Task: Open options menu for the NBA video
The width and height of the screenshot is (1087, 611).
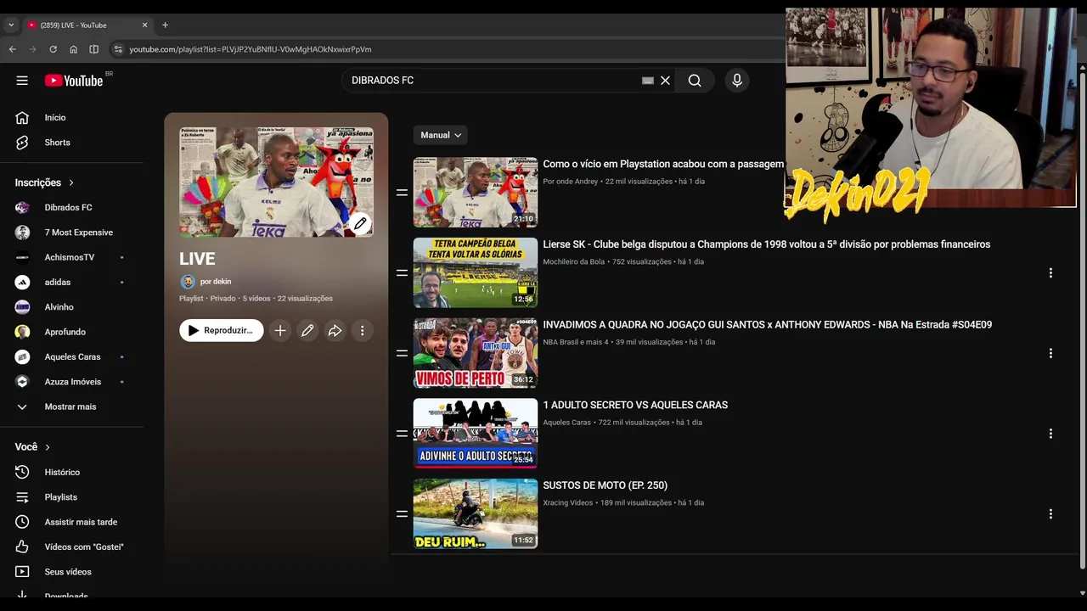Action: 1050,353
